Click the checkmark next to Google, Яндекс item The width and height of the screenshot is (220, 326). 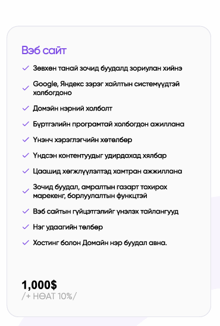pyautogui.click(x=26, y=88)
